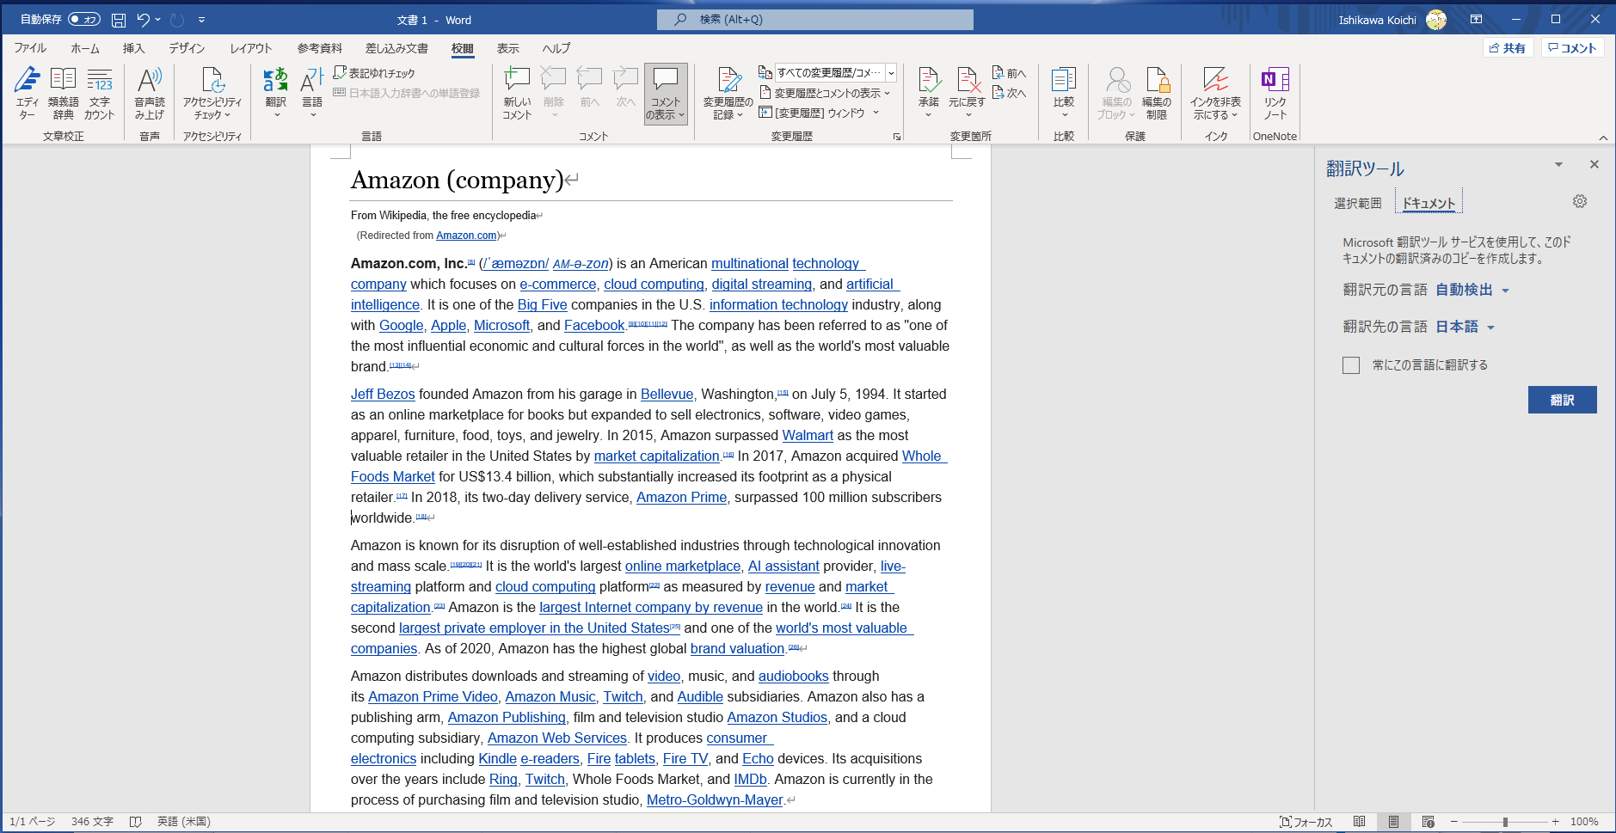The height and width of the screenshot is (833, 1616).
Task: Open the Editor (エディター) proofing tool
Action: [x=27, y=93]
